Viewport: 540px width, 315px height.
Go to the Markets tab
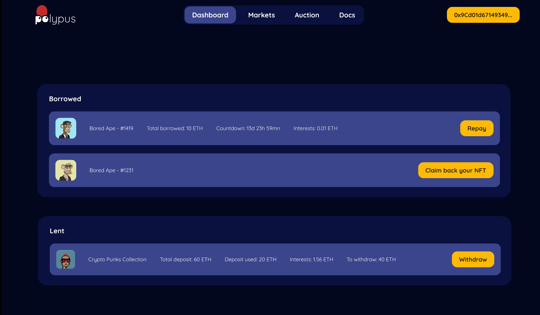pyautogui.click(x=262, y=15)
